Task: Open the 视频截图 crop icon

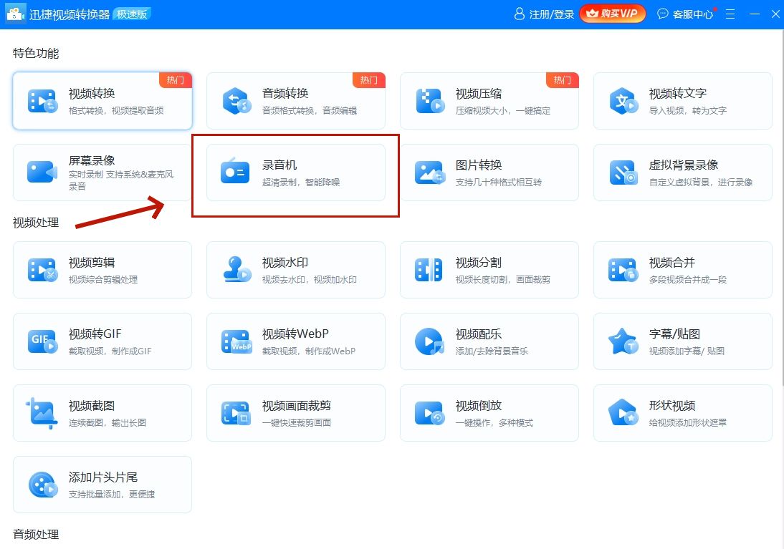Action: (41, 413)
